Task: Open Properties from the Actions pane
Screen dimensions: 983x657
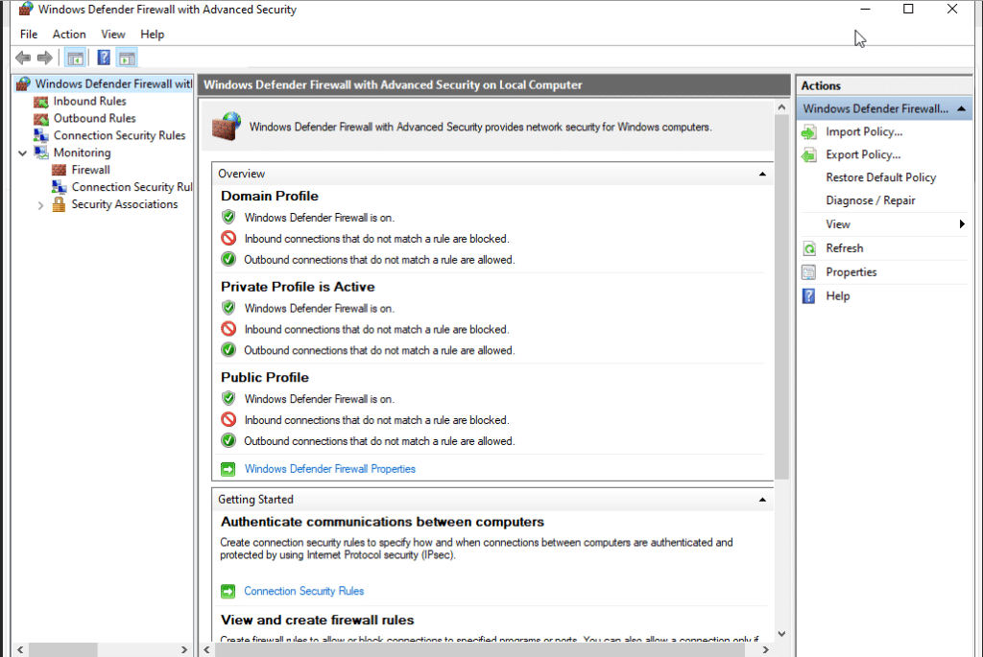Action: point(851,272)
